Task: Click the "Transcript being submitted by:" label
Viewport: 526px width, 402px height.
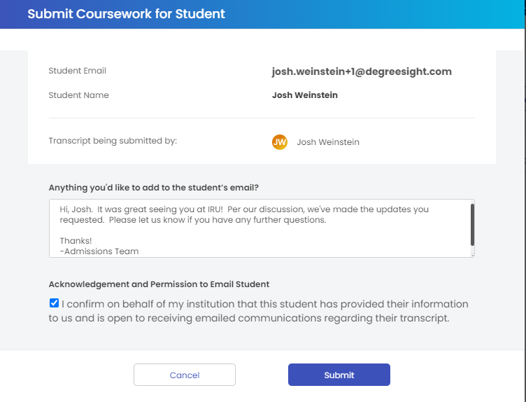Action: [x=113, y=141]
